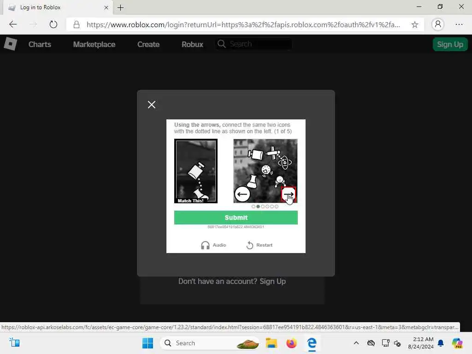Expand hidden system tray icons
This screenshot has width=472, height=354.
[356, 343]
